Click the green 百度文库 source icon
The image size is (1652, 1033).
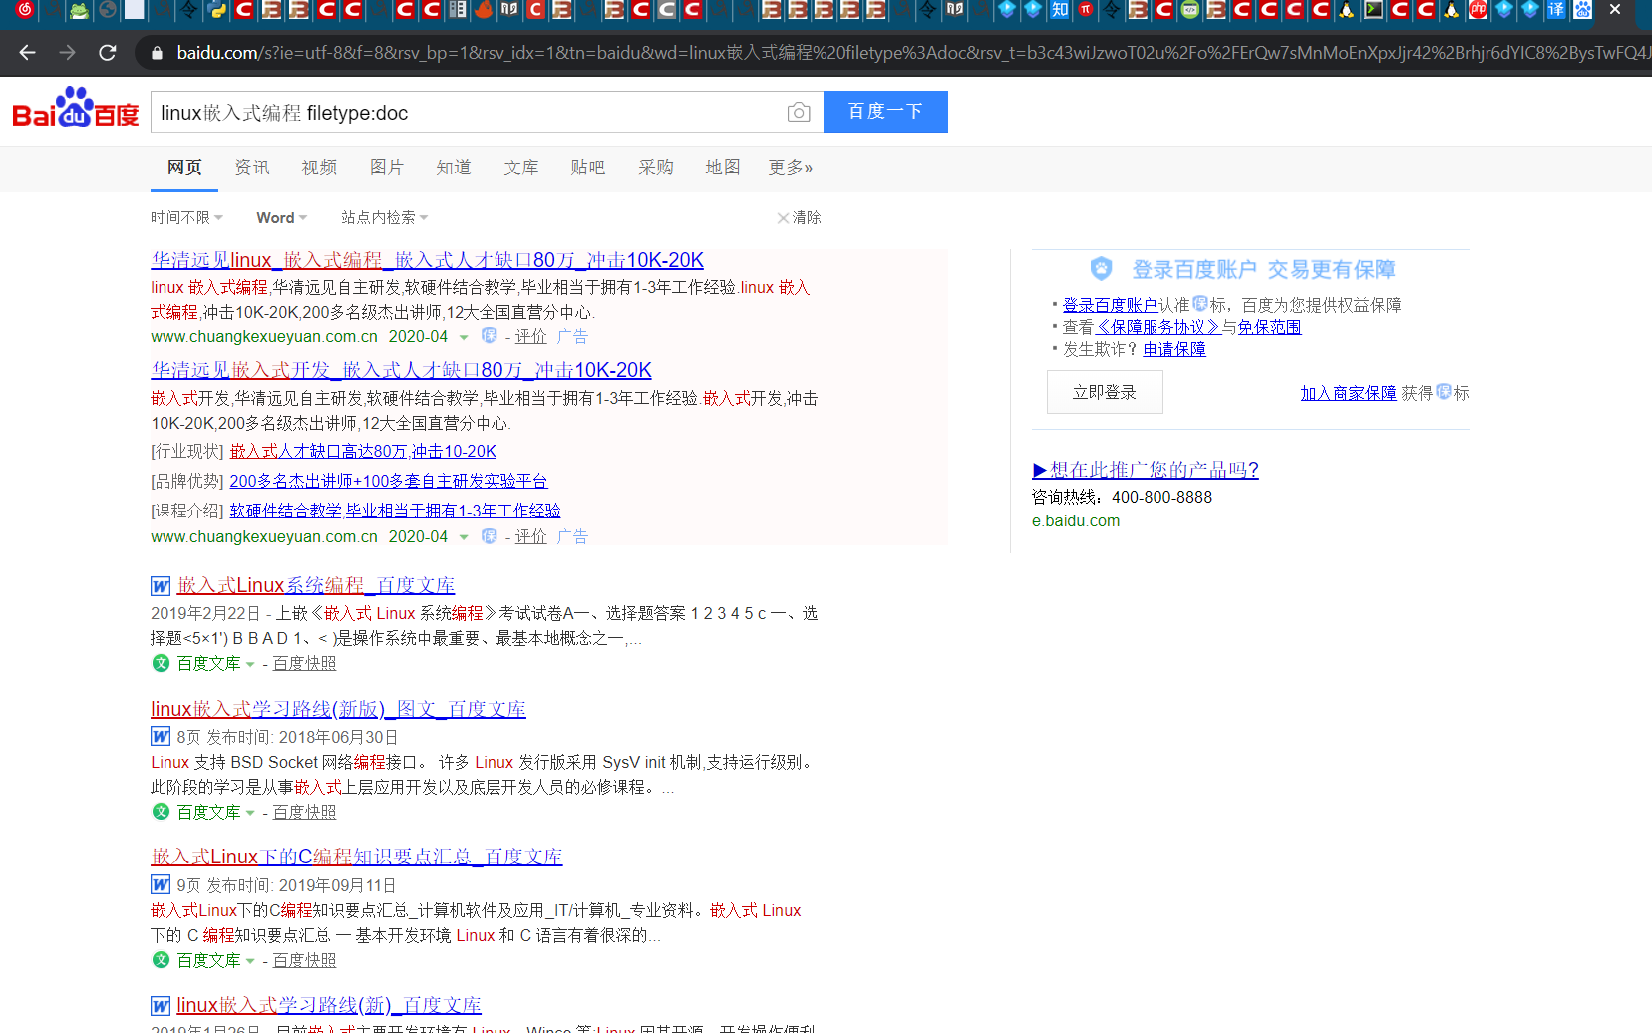161,662
